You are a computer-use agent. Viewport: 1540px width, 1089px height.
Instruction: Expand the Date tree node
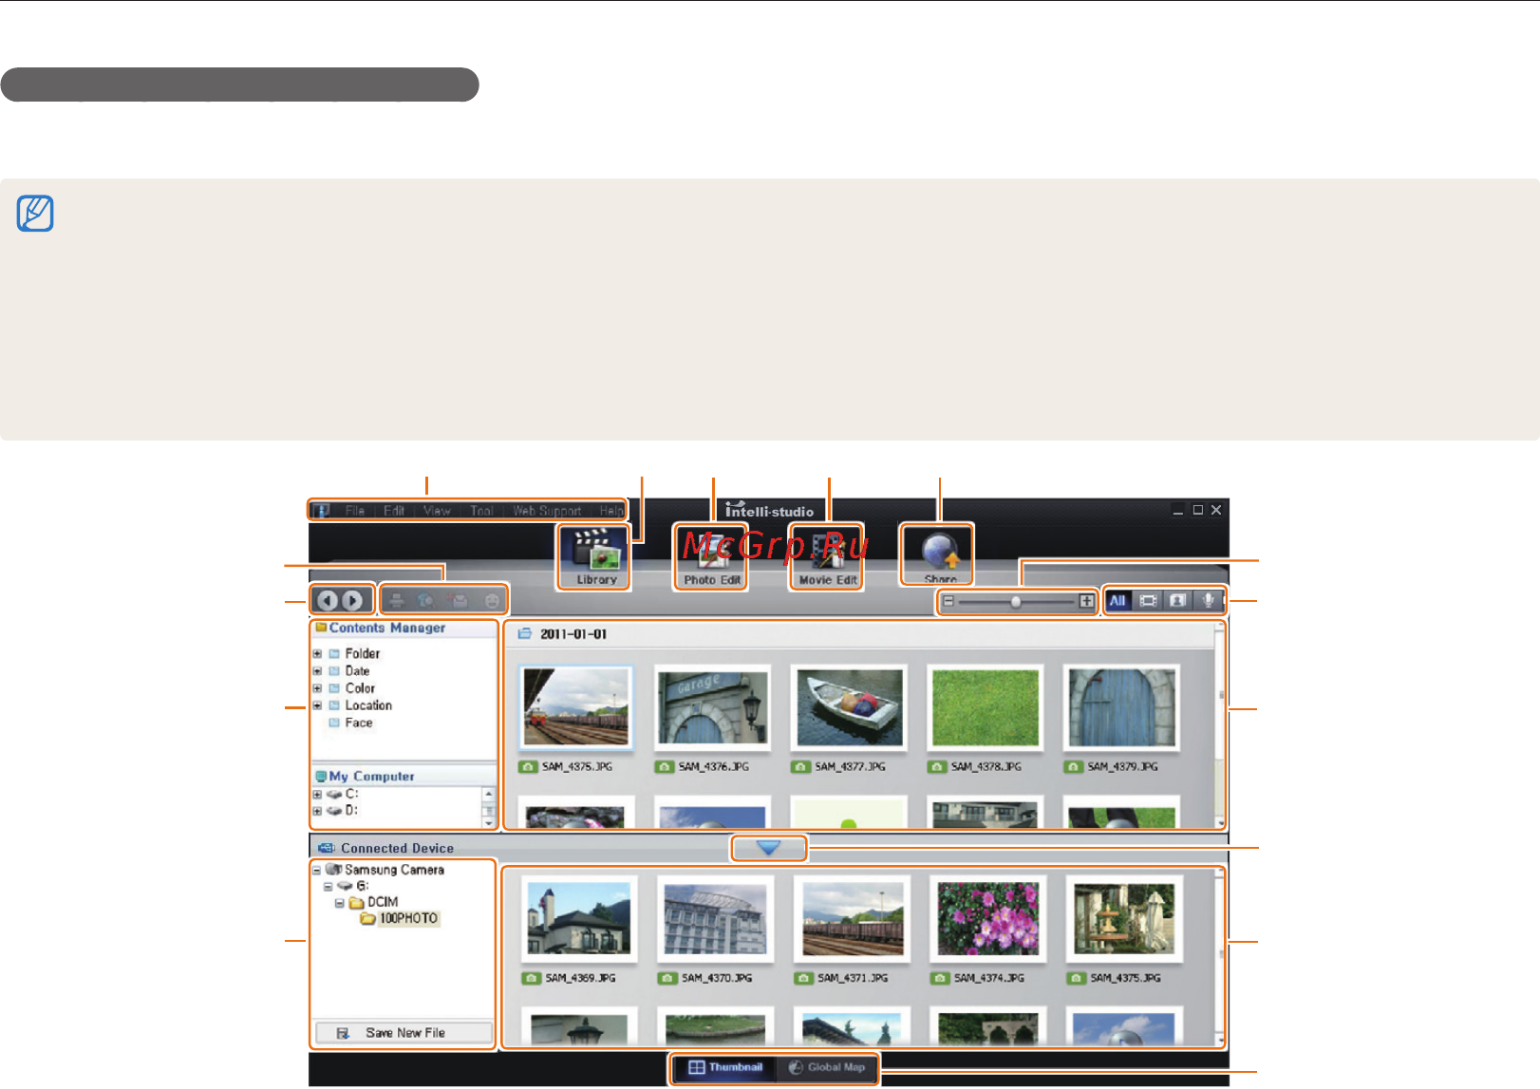[317, 671]
